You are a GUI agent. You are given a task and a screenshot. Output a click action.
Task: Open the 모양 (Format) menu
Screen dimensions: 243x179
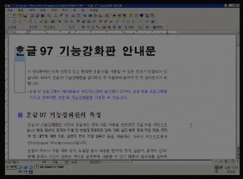pyautogui.click(x=54, y=11)
